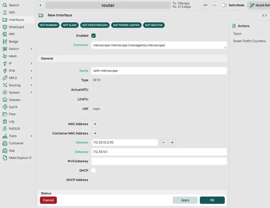270x208 pixels.
Task: Enable the DHCP checkbox
Action: click(x=93, y=171)
